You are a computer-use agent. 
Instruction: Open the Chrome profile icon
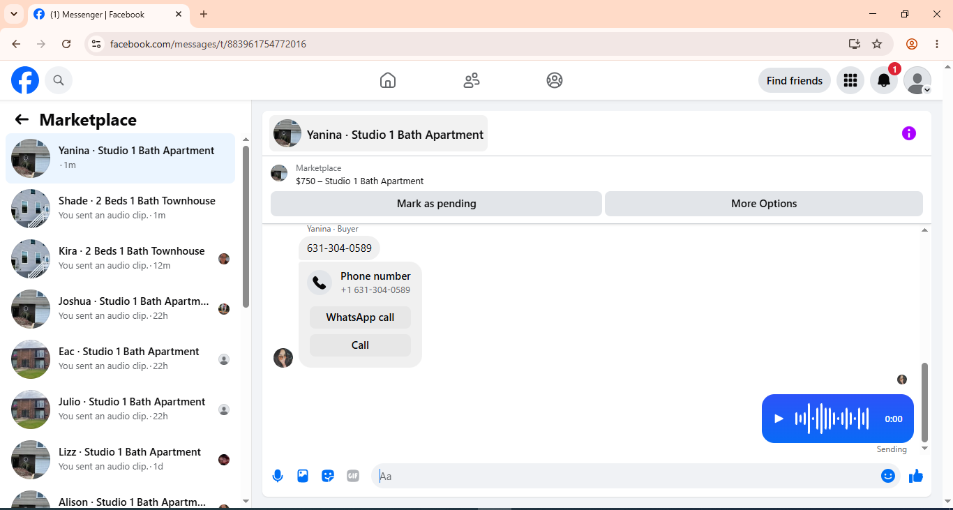coord(912,44)
